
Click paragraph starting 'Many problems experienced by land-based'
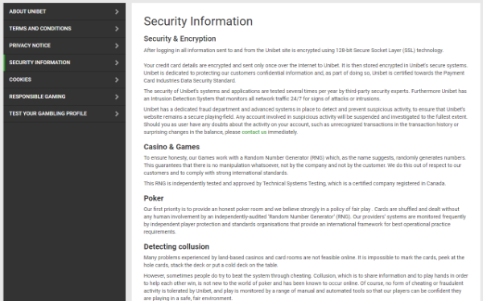pyautogui.click(x=303, y=262)
